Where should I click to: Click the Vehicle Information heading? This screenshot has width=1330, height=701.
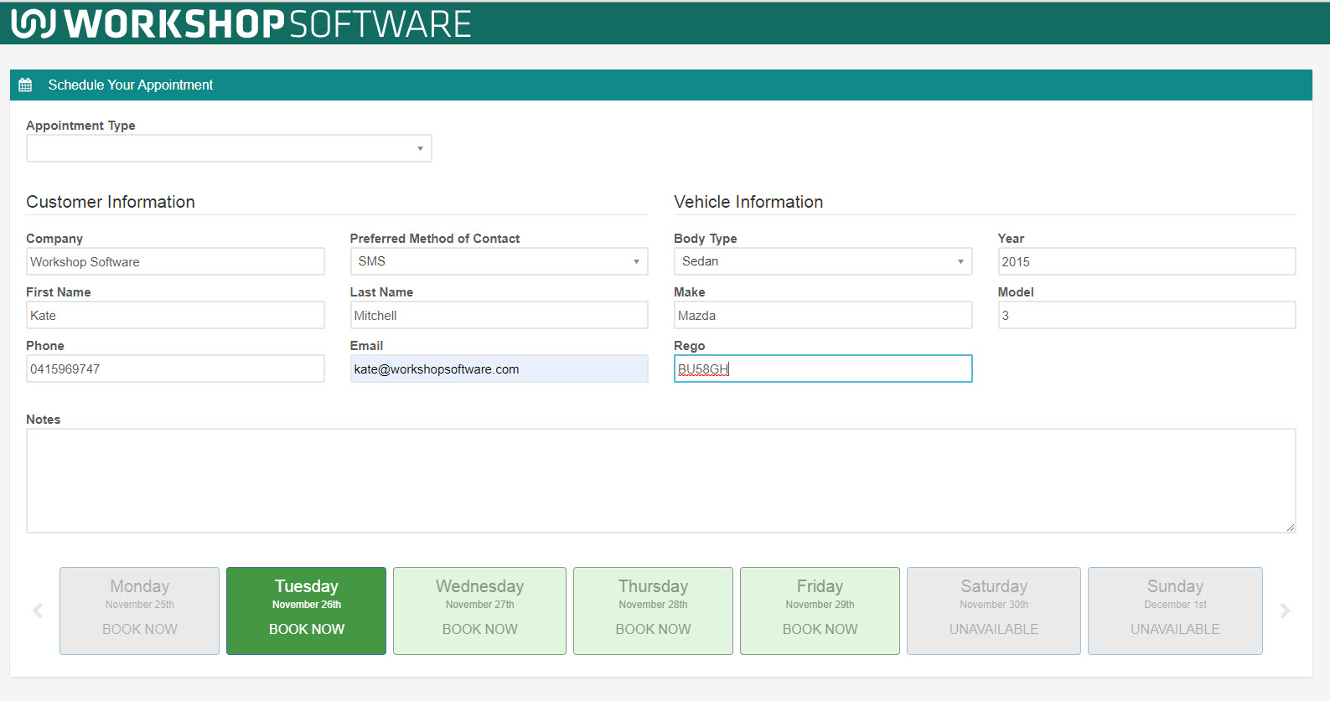748,202
